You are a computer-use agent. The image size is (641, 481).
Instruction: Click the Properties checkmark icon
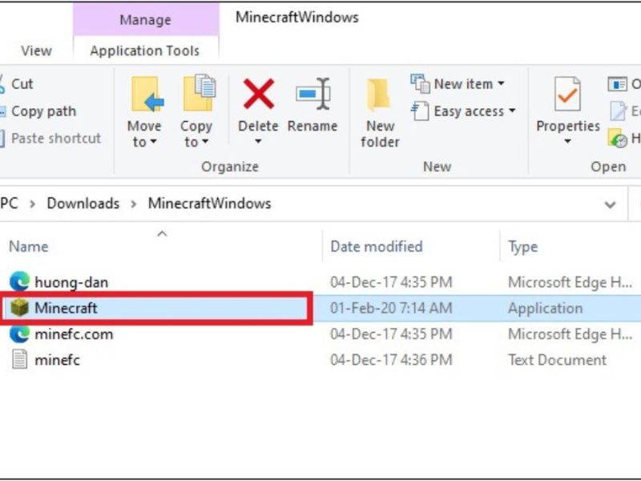tap(567, 94)
